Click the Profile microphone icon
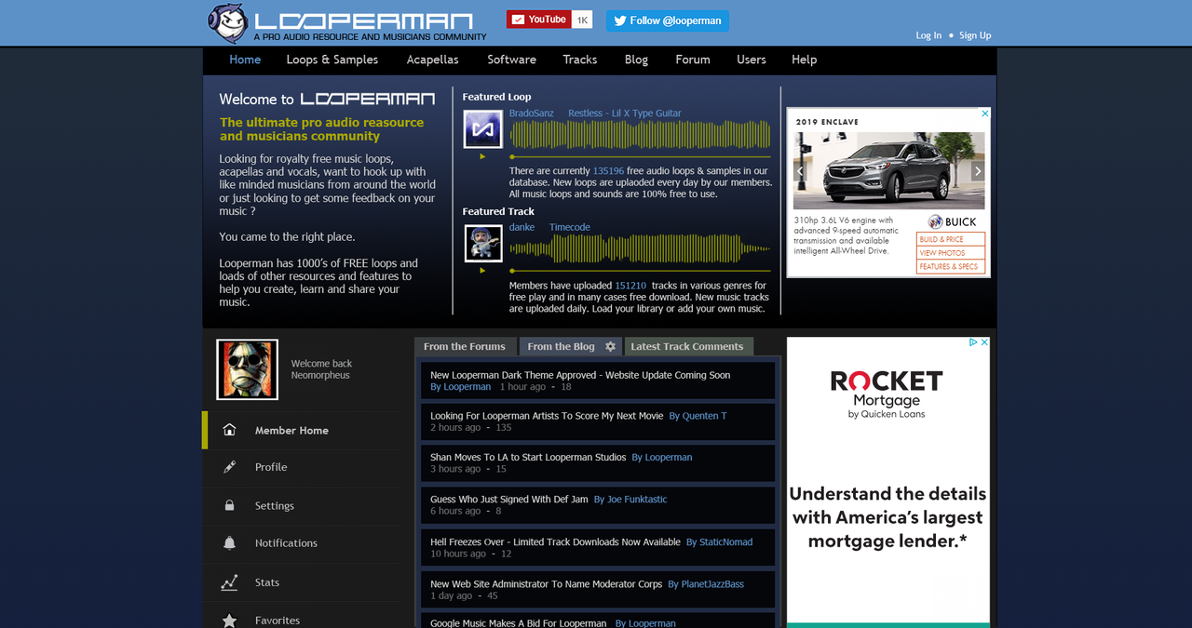Screen dimensions: 1192x628 click(x=229, y=467)
